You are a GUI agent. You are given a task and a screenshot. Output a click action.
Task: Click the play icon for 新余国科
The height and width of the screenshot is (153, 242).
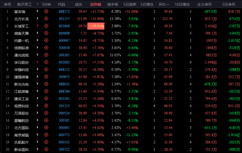[46, 149]
